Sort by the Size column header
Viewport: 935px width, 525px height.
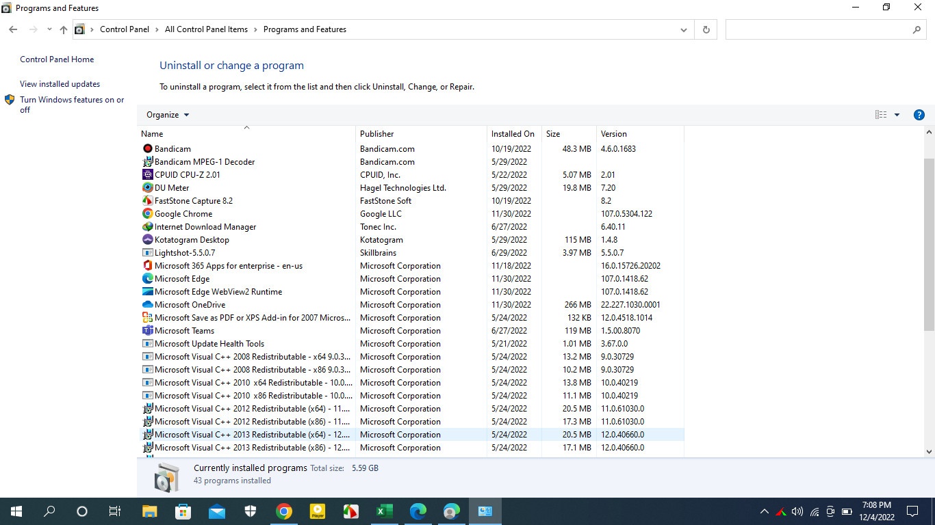569,133
